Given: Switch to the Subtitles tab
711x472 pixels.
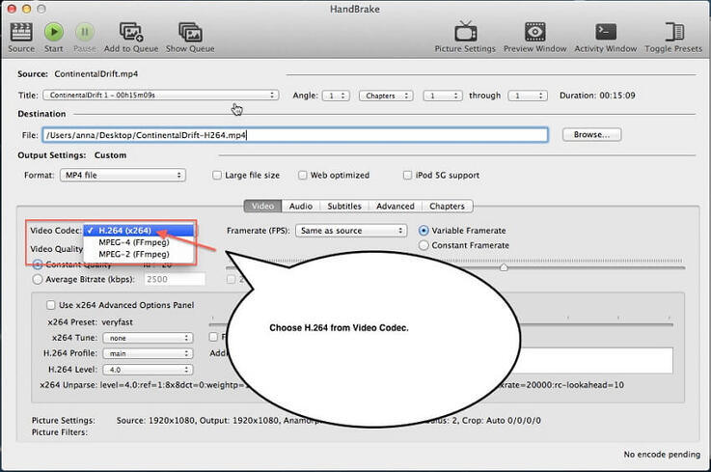Looking at the screenshot, I should [x=344, y=206].
